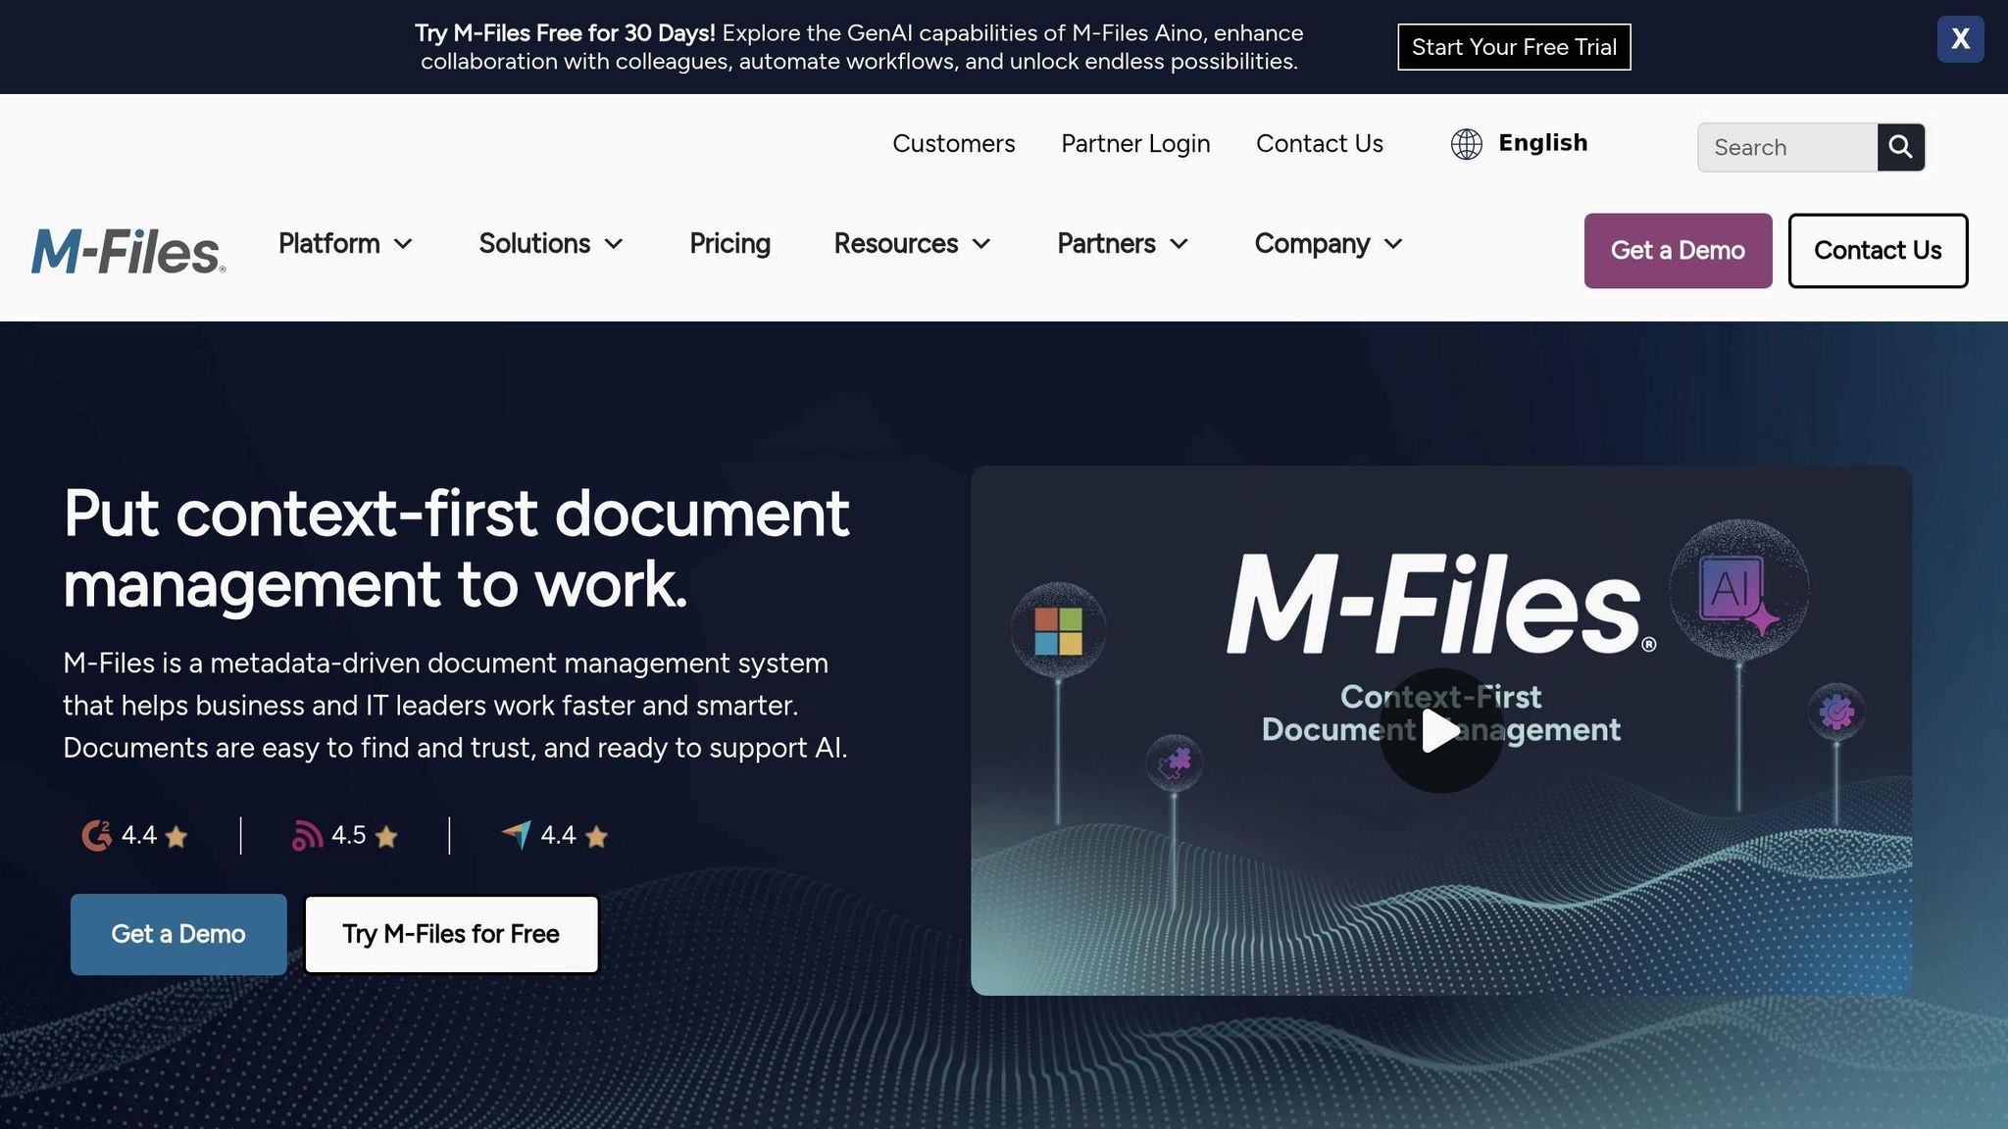Click Start Your Free Trial button
Screen dimensions: 2008x1129
coord(1514,47)
